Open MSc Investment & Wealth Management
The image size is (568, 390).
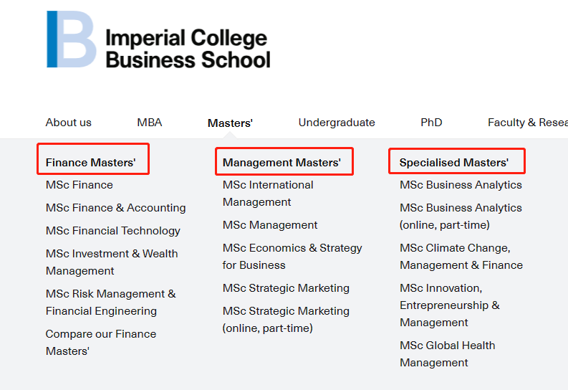pos(112,262)
